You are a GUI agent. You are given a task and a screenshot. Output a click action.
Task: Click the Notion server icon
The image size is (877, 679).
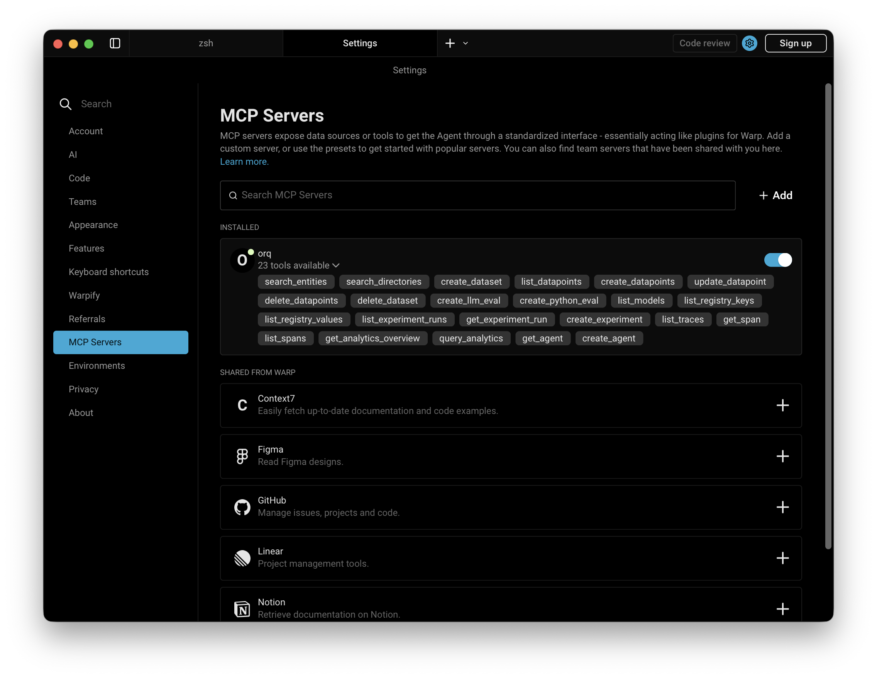point(242,608)
